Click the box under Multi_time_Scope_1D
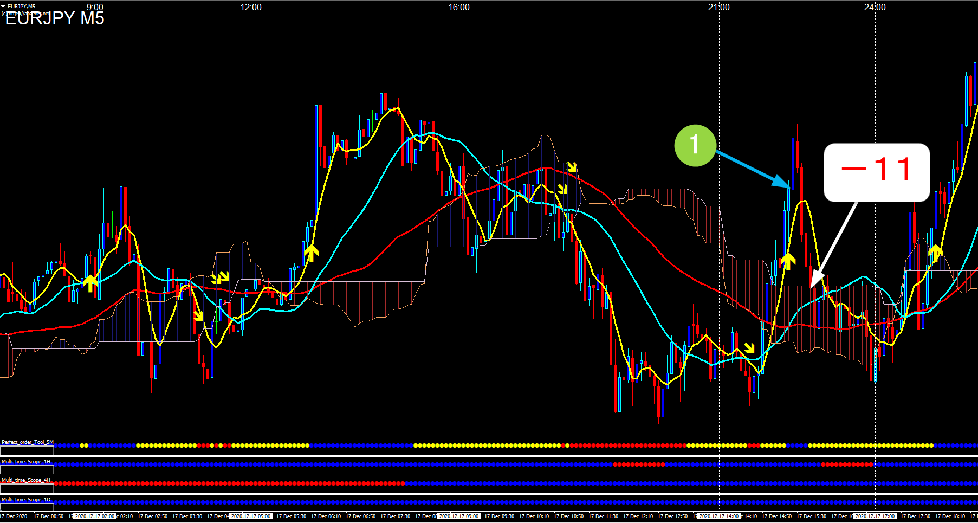Screen dimensions: 978x523 [x=27, y=507]
